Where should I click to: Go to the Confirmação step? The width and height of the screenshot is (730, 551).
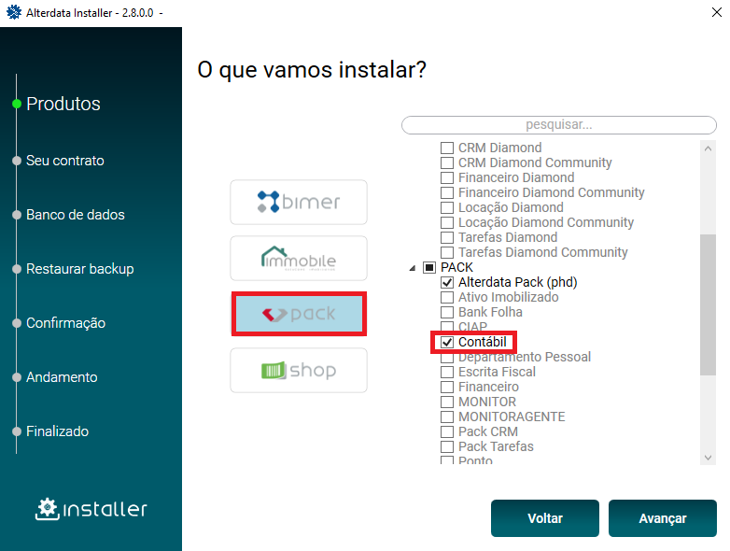coord(65,323)
